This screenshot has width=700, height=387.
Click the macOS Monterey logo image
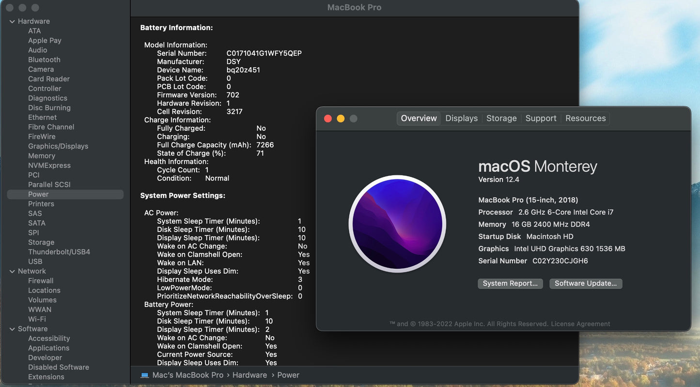(397, 224)
